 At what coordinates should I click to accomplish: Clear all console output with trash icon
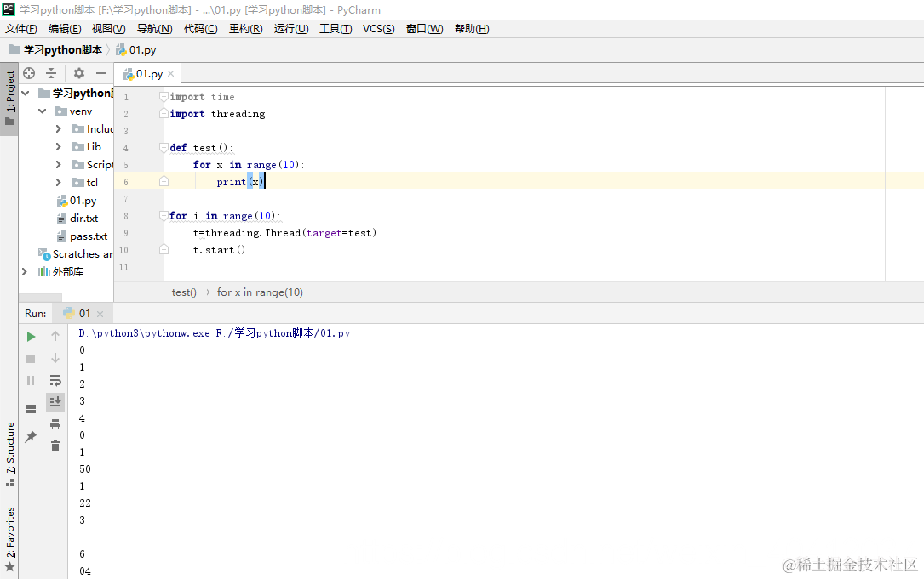[55, 446]
